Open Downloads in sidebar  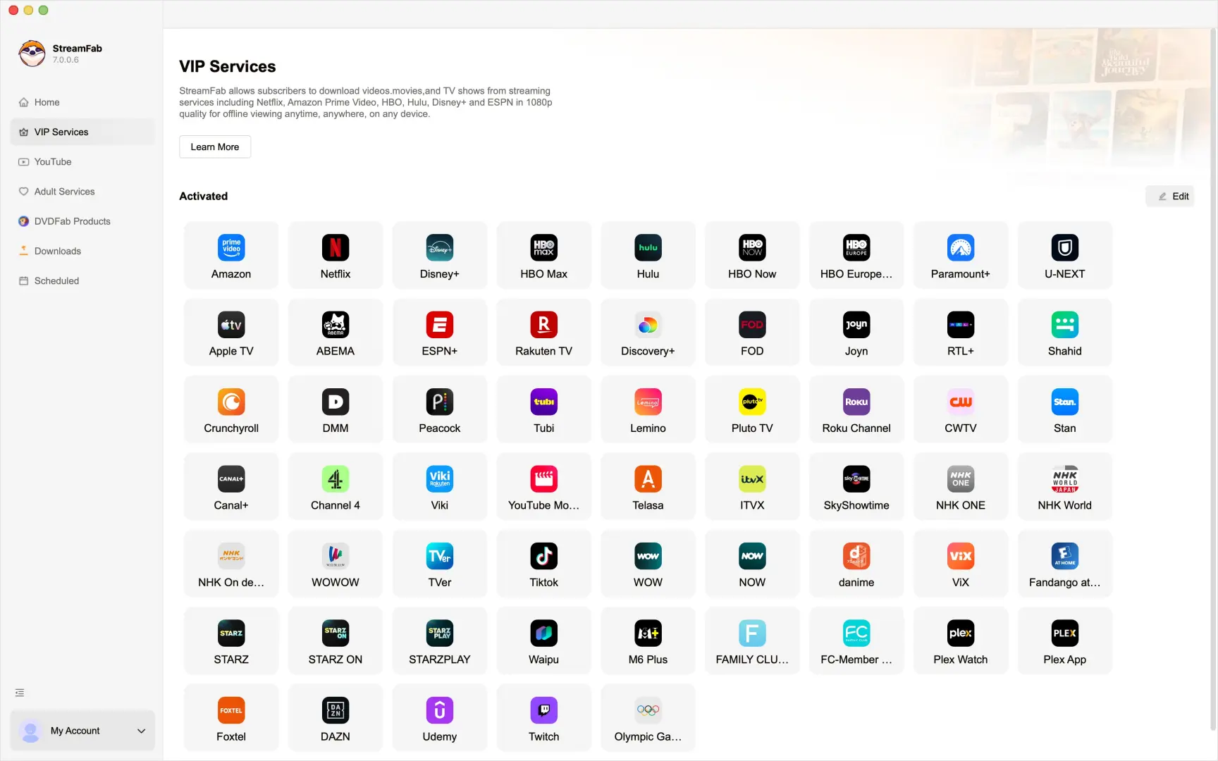(82, 251)
